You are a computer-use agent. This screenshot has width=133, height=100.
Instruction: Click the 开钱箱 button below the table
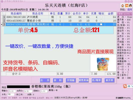coord(71,80)
